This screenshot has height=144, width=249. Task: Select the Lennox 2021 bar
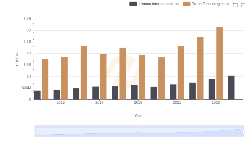tap(173, 92)
